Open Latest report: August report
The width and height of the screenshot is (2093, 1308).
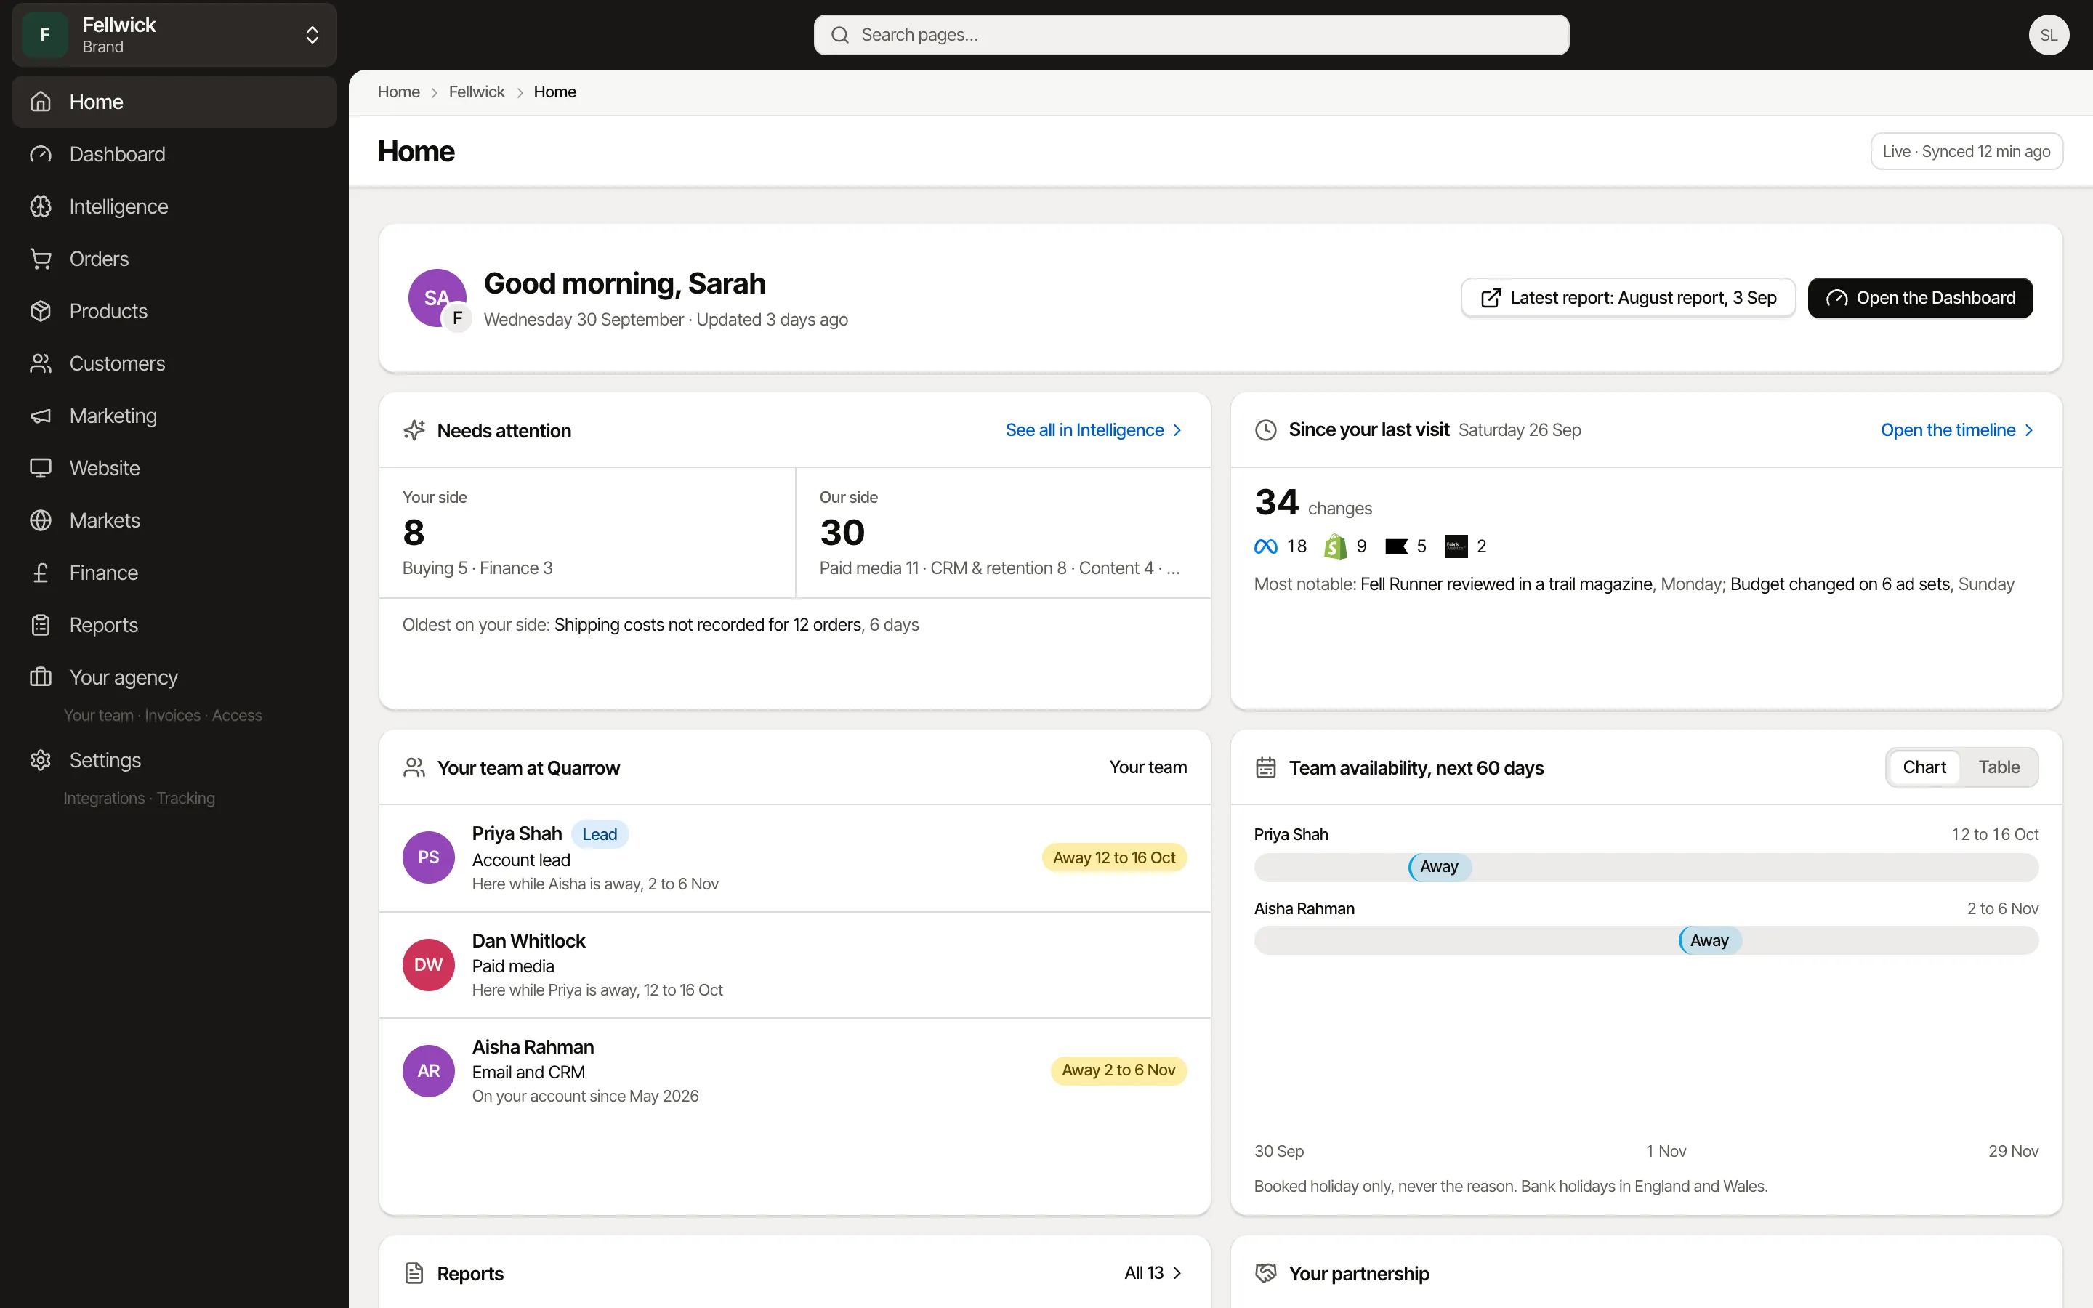tap(1628, 298)
